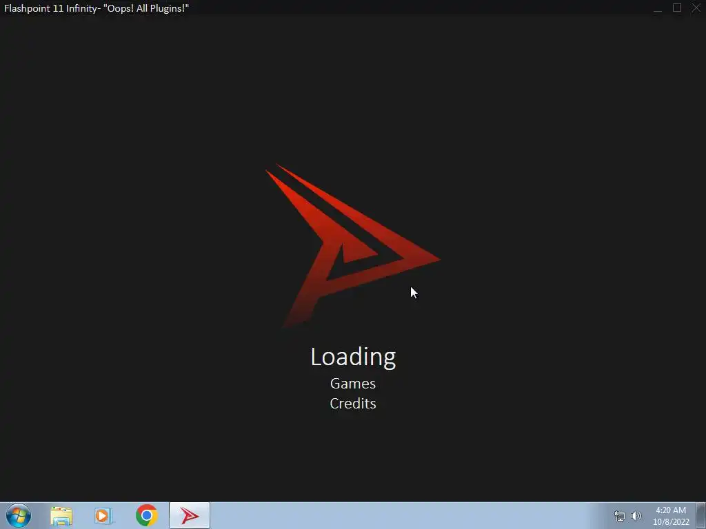Screen dimensions: 706x529
Task: Open the Windows Start menu orb
Action: [19, 515]
